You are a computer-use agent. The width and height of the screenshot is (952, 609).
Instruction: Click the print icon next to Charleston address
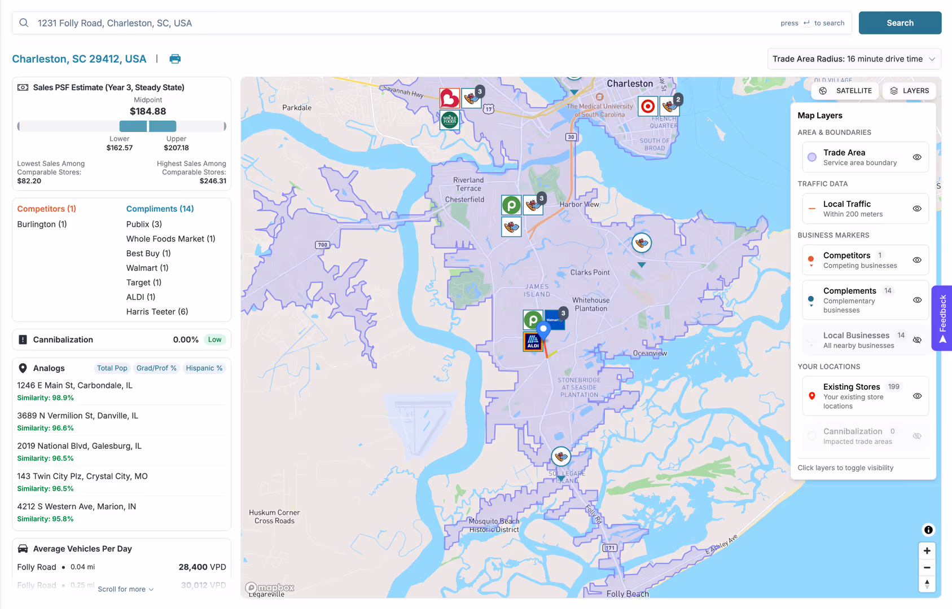(175, 59)
